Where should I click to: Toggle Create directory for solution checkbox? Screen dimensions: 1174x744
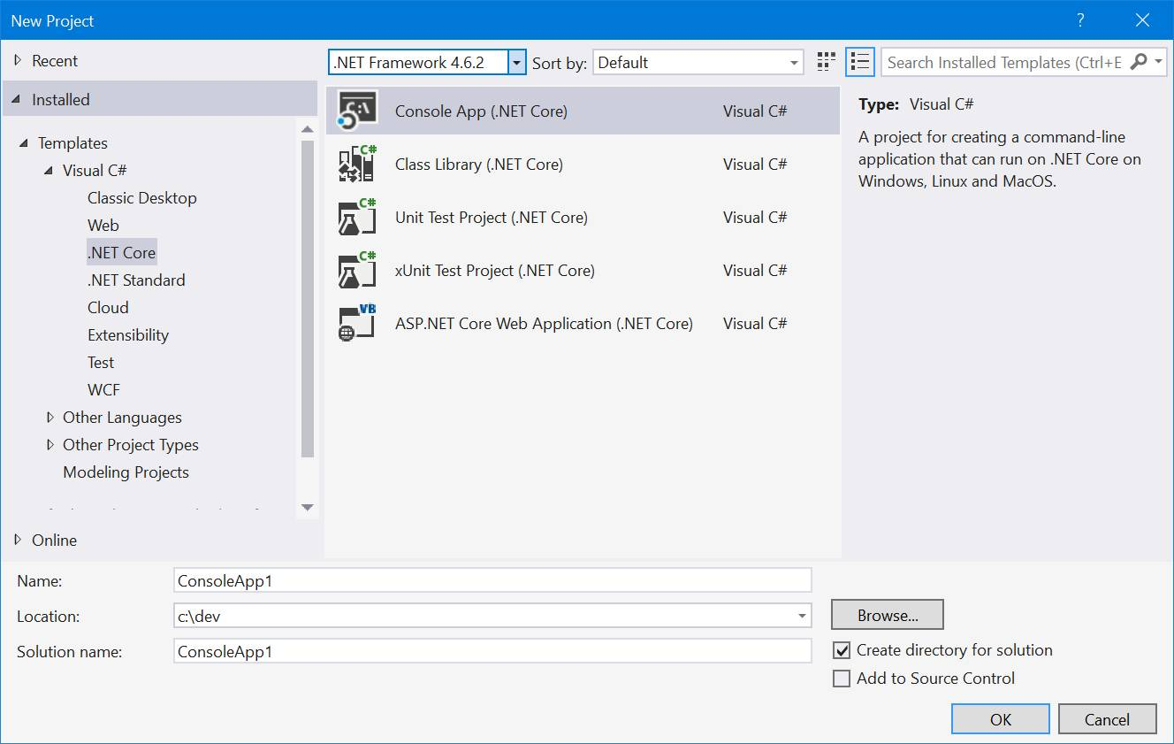[x=842, y=650]
